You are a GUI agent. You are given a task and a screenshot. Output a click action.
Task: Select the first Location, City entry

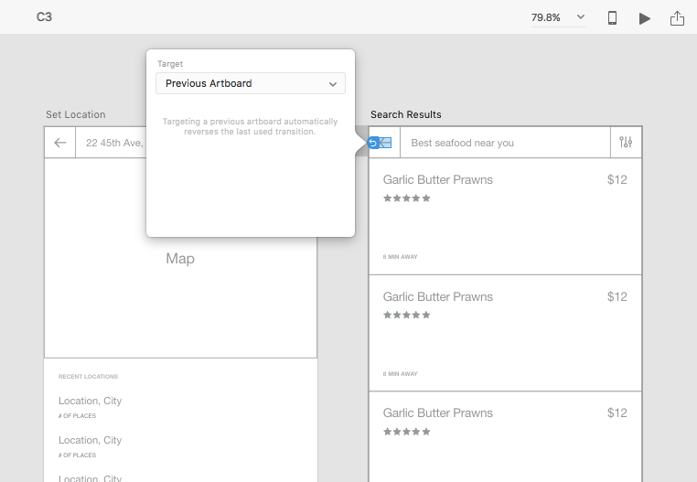(90, 401)
